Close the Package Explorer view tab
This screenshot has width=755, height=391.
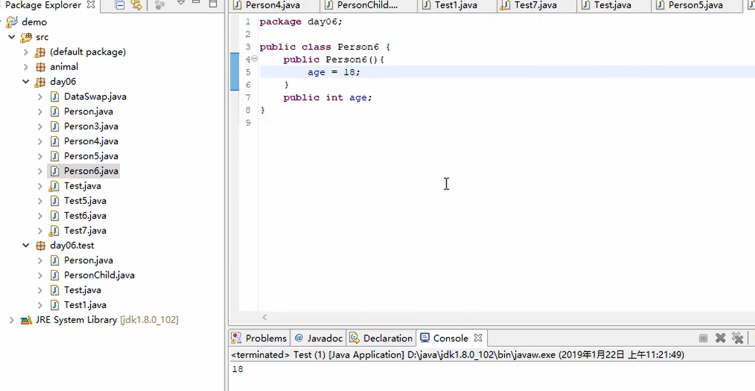click(x=91, y=4)
